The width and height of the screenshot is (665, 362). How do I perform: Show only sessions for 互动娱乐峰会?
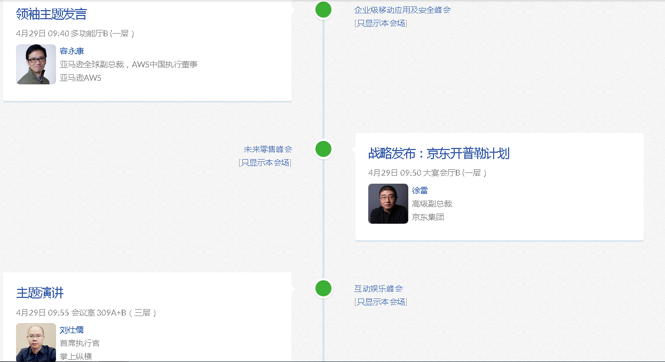pyautogui.click(x=381, y=302)
